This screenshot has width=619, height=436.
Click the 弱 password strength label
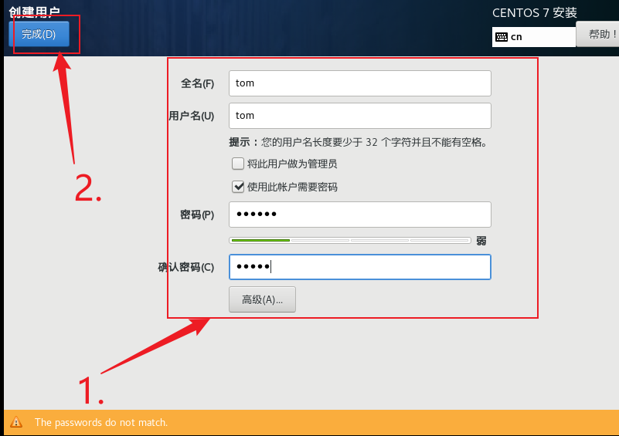pyautogui.click(x=481, y=241)
